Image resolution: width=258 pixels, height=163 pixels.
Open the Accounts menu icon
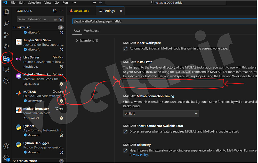tap(6, 146)
